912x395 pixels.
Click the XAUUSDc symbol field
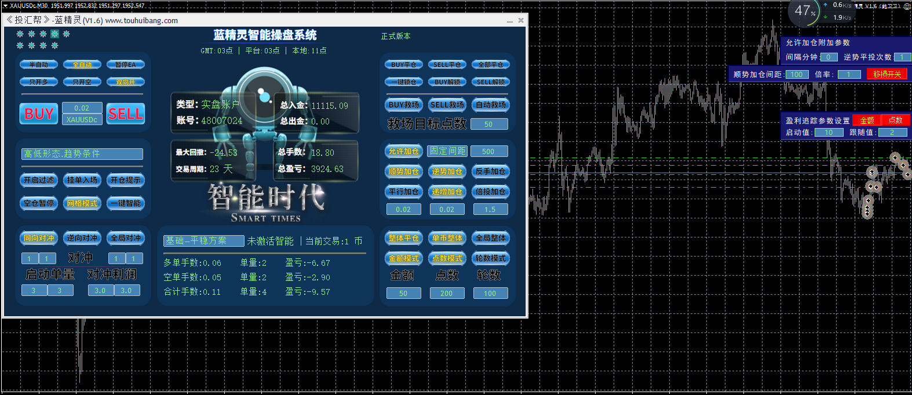(82, 119)
